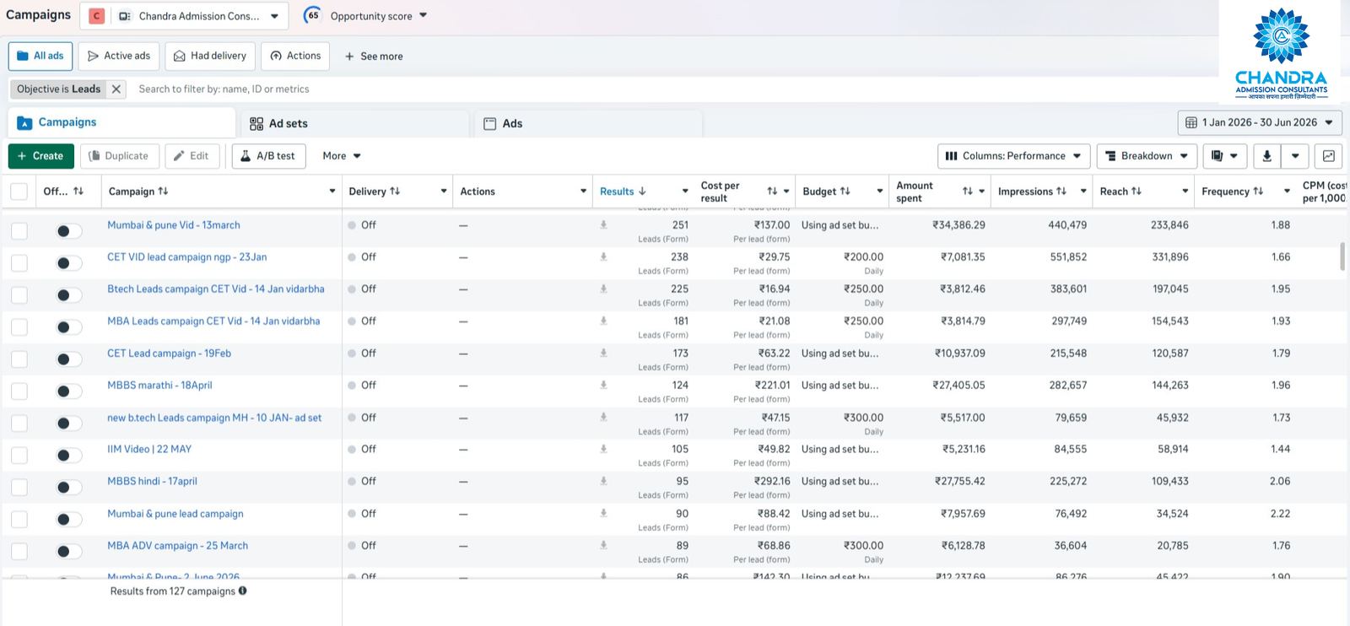Image resolution: width=1350 pixels, height=626 pixels.
Task: Click the results icon in MBBS marathi row
Action: tap(603, 385)
